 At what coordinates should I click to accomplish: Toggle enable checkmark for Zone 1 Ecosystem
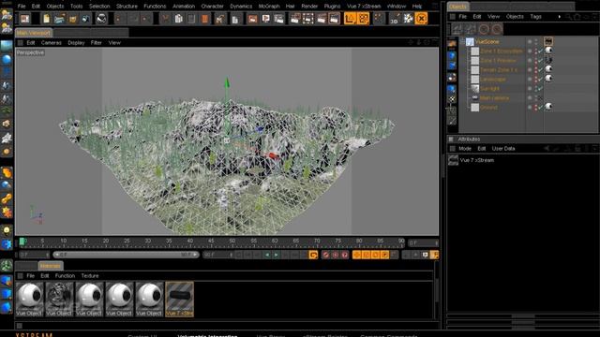tap(540, 51)
